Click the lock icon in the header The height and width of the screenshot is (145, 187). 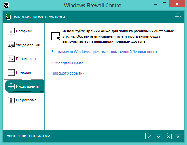click(178, 17)
